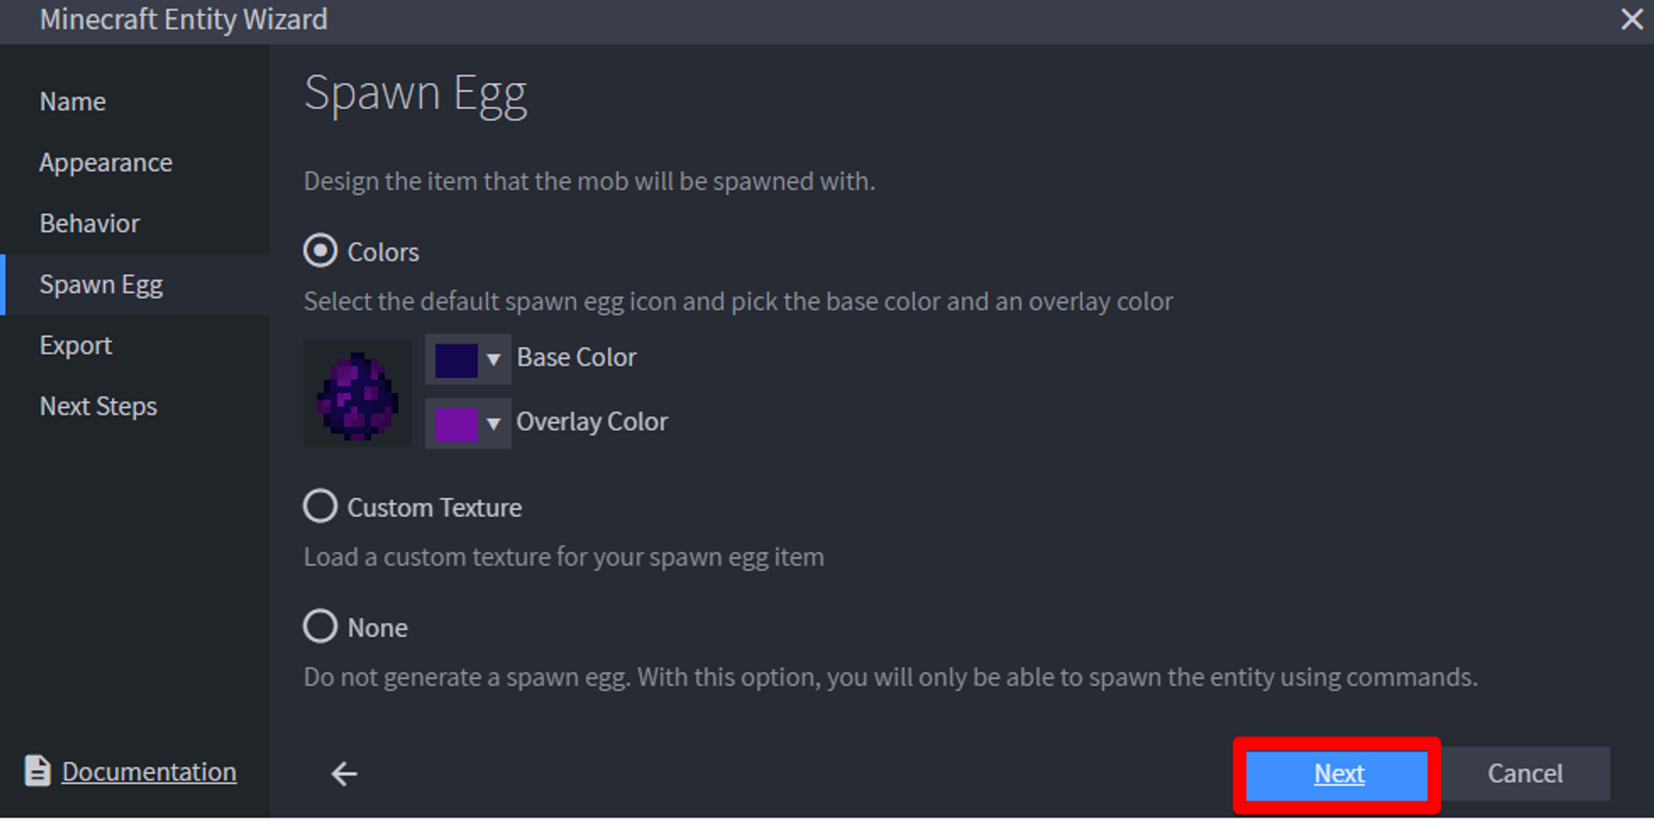Select the Colors radio option
The height and width of the screenshot is (821, 1654).
coord(320,251)
